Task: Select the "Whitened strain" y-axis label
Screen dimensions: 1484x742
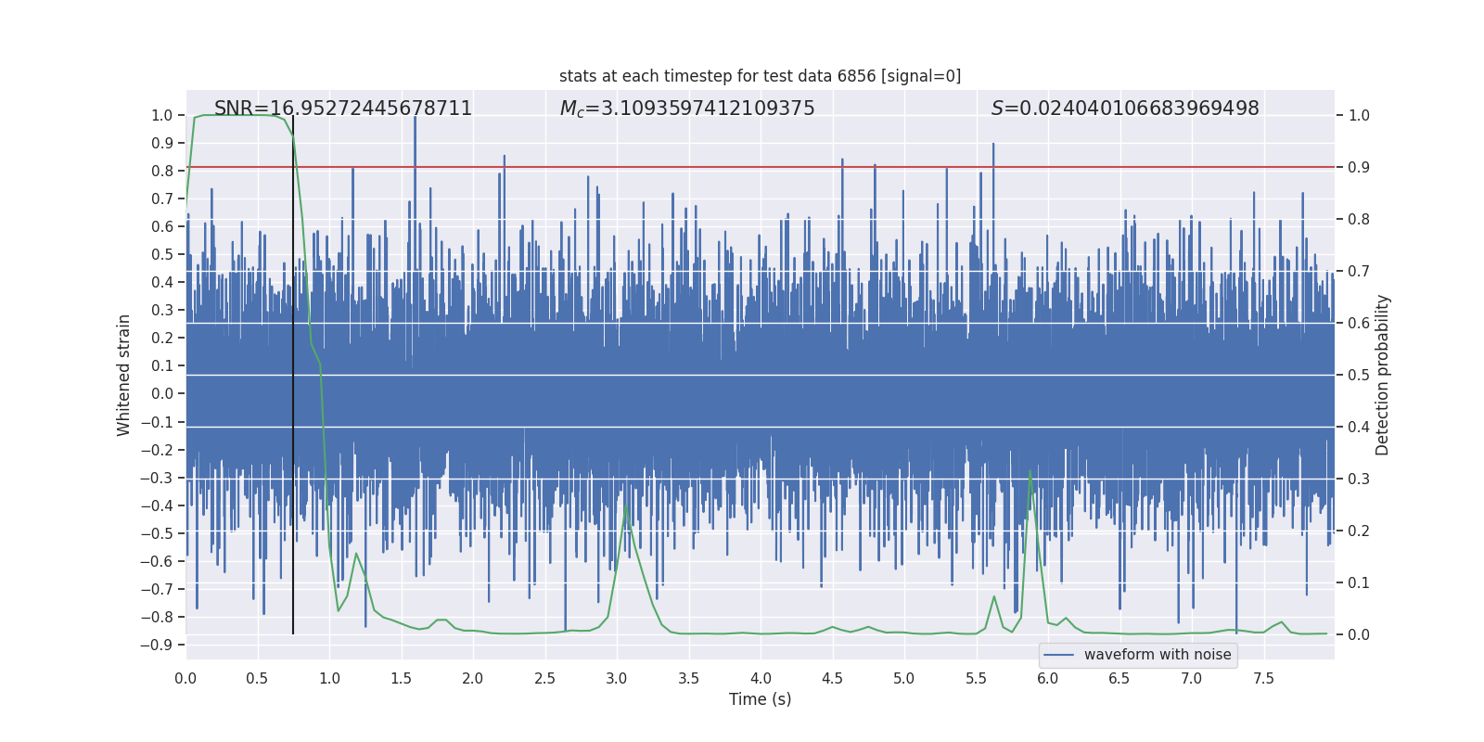Action: click(x=123, y=375)
